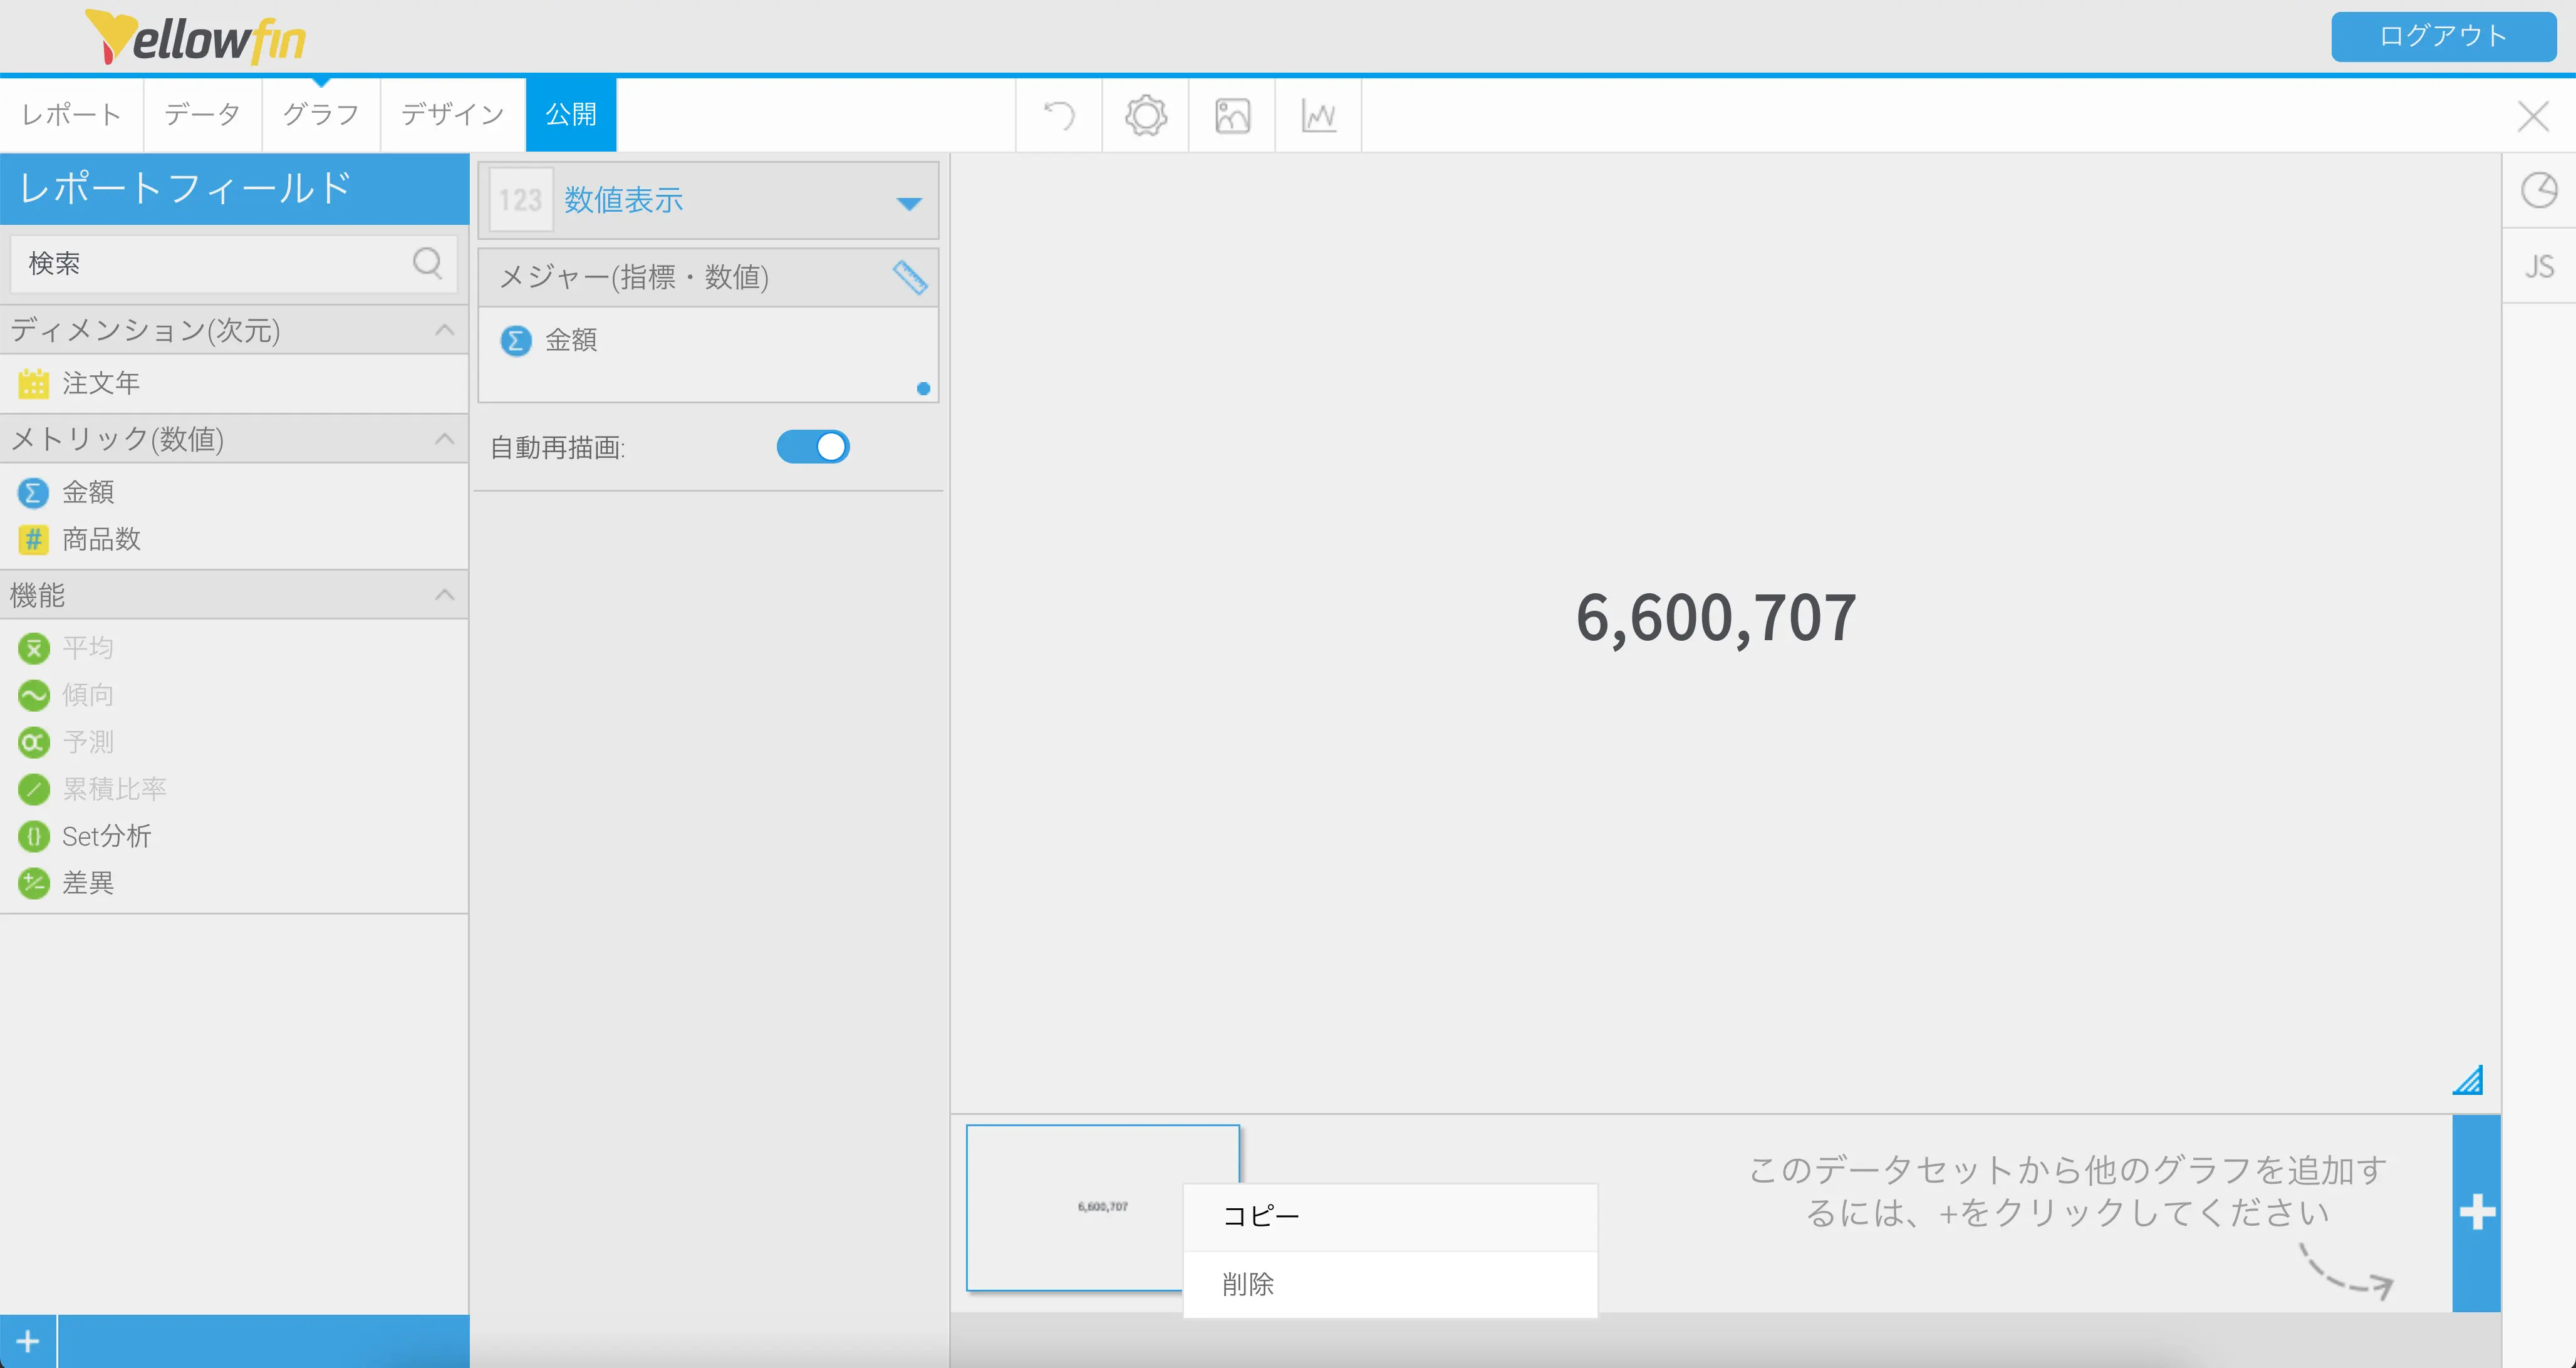The height and width of the screenshot is (1368, 2576).
Task: Open the JS chart option in right sidebar
Action: [x=2538, y=266]
